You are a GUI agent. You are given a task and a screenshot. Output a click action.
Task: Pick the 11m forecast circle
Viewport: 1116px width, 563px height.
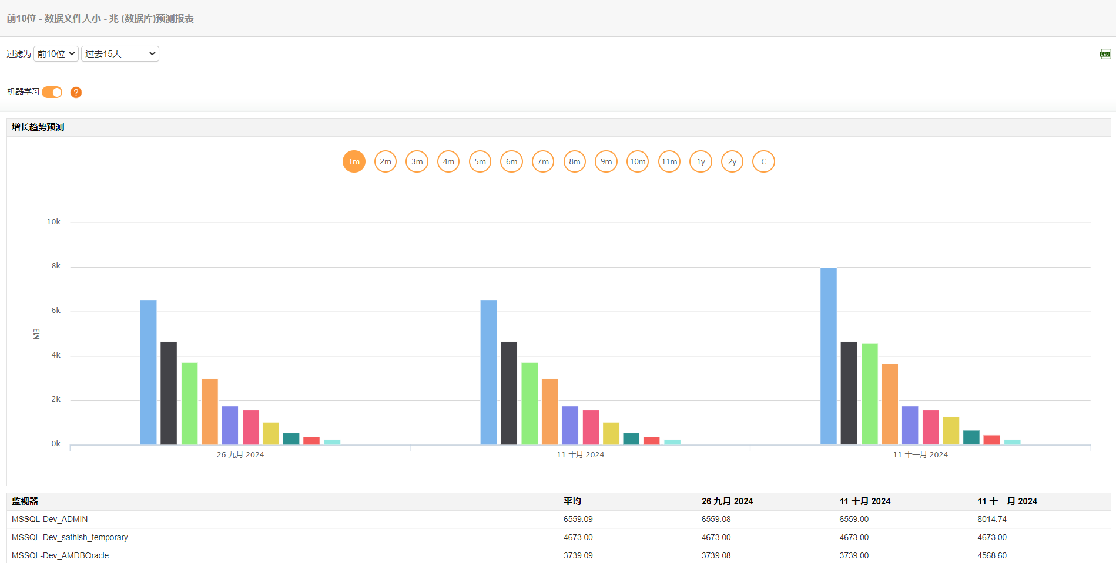tap(669, 161)
